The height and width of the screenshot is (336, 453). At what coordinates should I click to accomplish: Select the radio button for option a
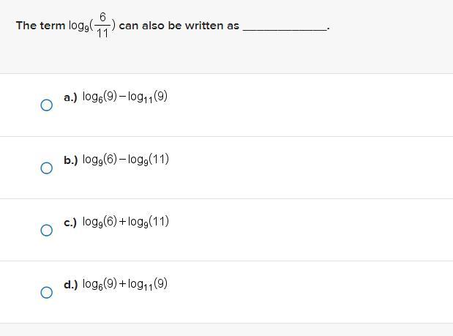(x=47, y=105)
